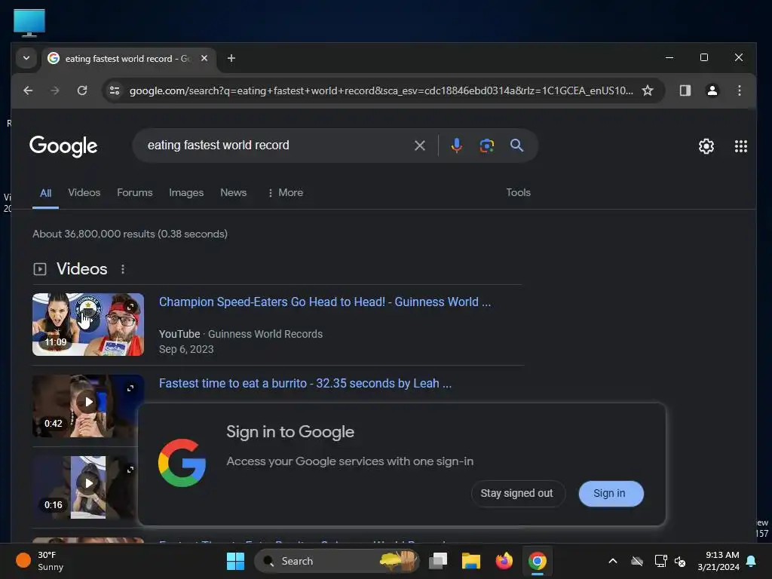Open clock and date 9:13 AM

coord(718,561)
